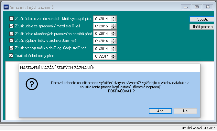
Task: Minimize the Smazání starých záznamů window
Action: 186,7
